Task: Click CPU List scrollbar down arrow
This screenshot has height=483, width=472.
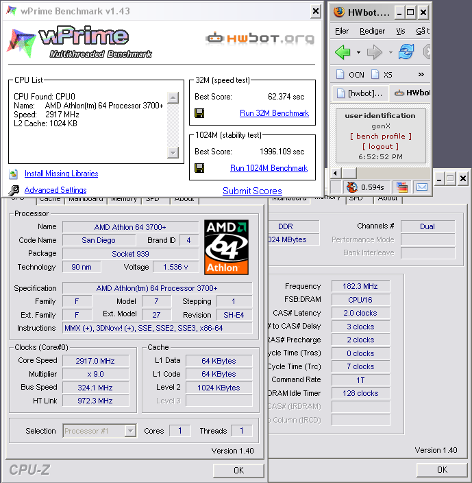Action: coord(173,152)
